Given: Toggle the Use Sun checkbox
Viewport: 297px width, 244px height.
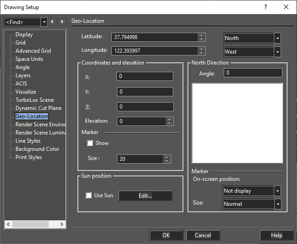Looking at the screenshot, I should 88,195.
